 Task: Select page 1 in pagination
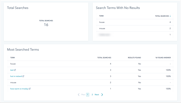click(x=88, y=94)
